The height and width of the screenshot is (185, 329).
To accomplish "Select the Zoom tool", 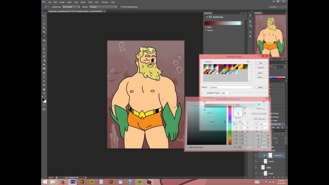I will coord(44,94).
